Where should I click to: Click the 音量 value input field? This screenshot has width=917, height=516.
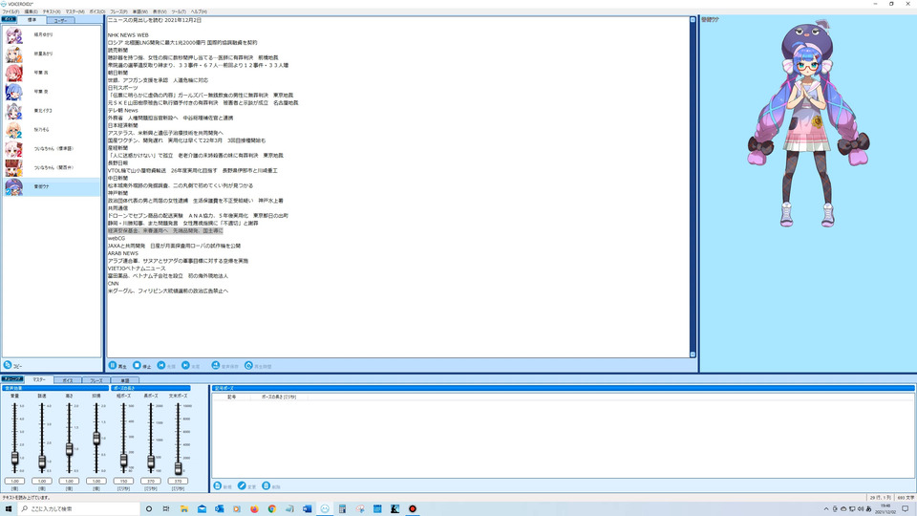pyautogui.click(x=14, y=481)
